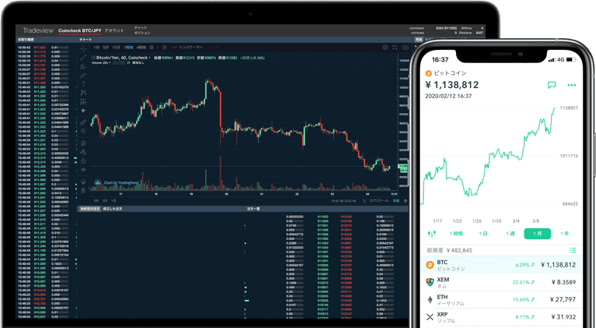
Task: Switch to the Coincheck BTC/JPY tab
Action: 79,30
